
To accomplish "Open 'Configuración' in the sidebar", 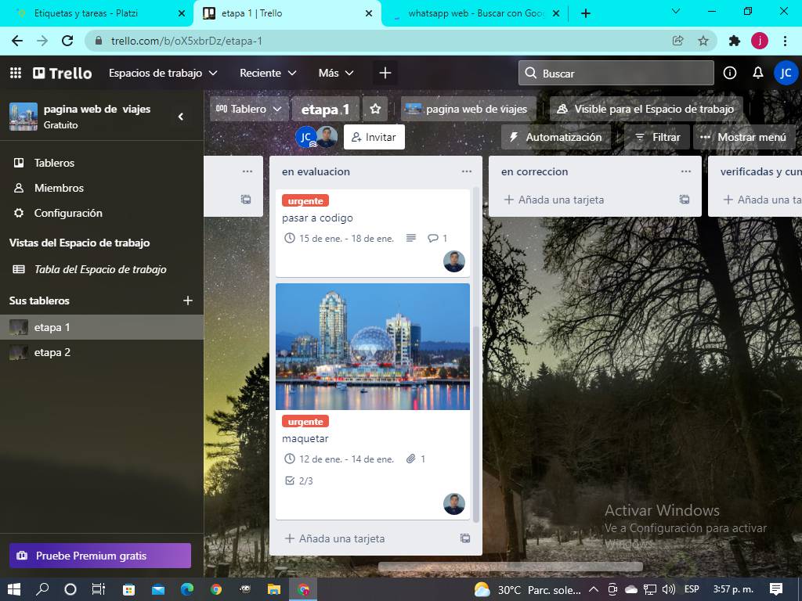I will click(x=103, y=213).
